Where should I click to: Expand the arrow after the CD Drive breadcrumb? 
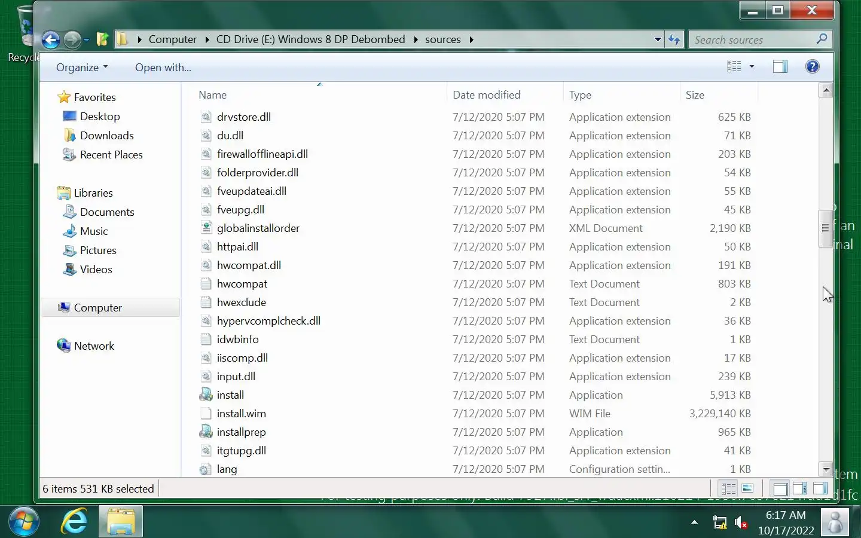[415, 39]
